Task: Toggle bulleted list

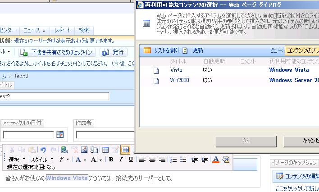Action: (x=183, y=160)
